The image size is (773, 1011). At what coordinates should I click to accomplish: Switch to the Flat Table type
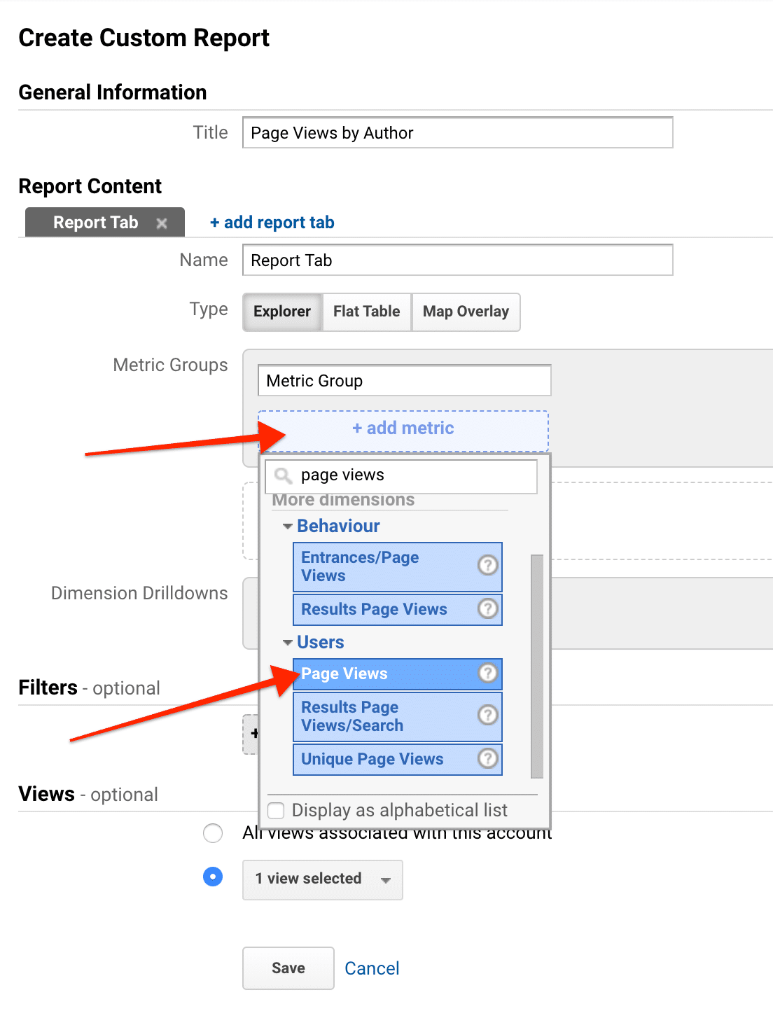366,312
